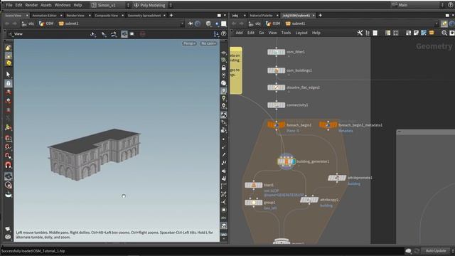Switch to the Animation Editor tab
Screen dimensions: 455x256
(44, 16)
